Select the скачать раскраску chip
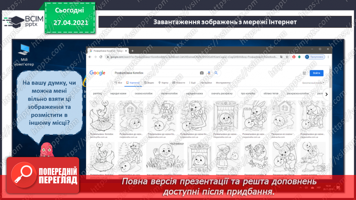Image resolution: width=356 pixels, height=200 pixels. [222, 93]
